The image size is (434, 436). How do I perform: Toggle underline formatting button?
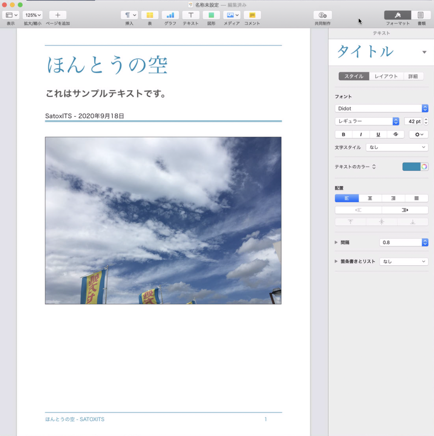pos(378,135)
